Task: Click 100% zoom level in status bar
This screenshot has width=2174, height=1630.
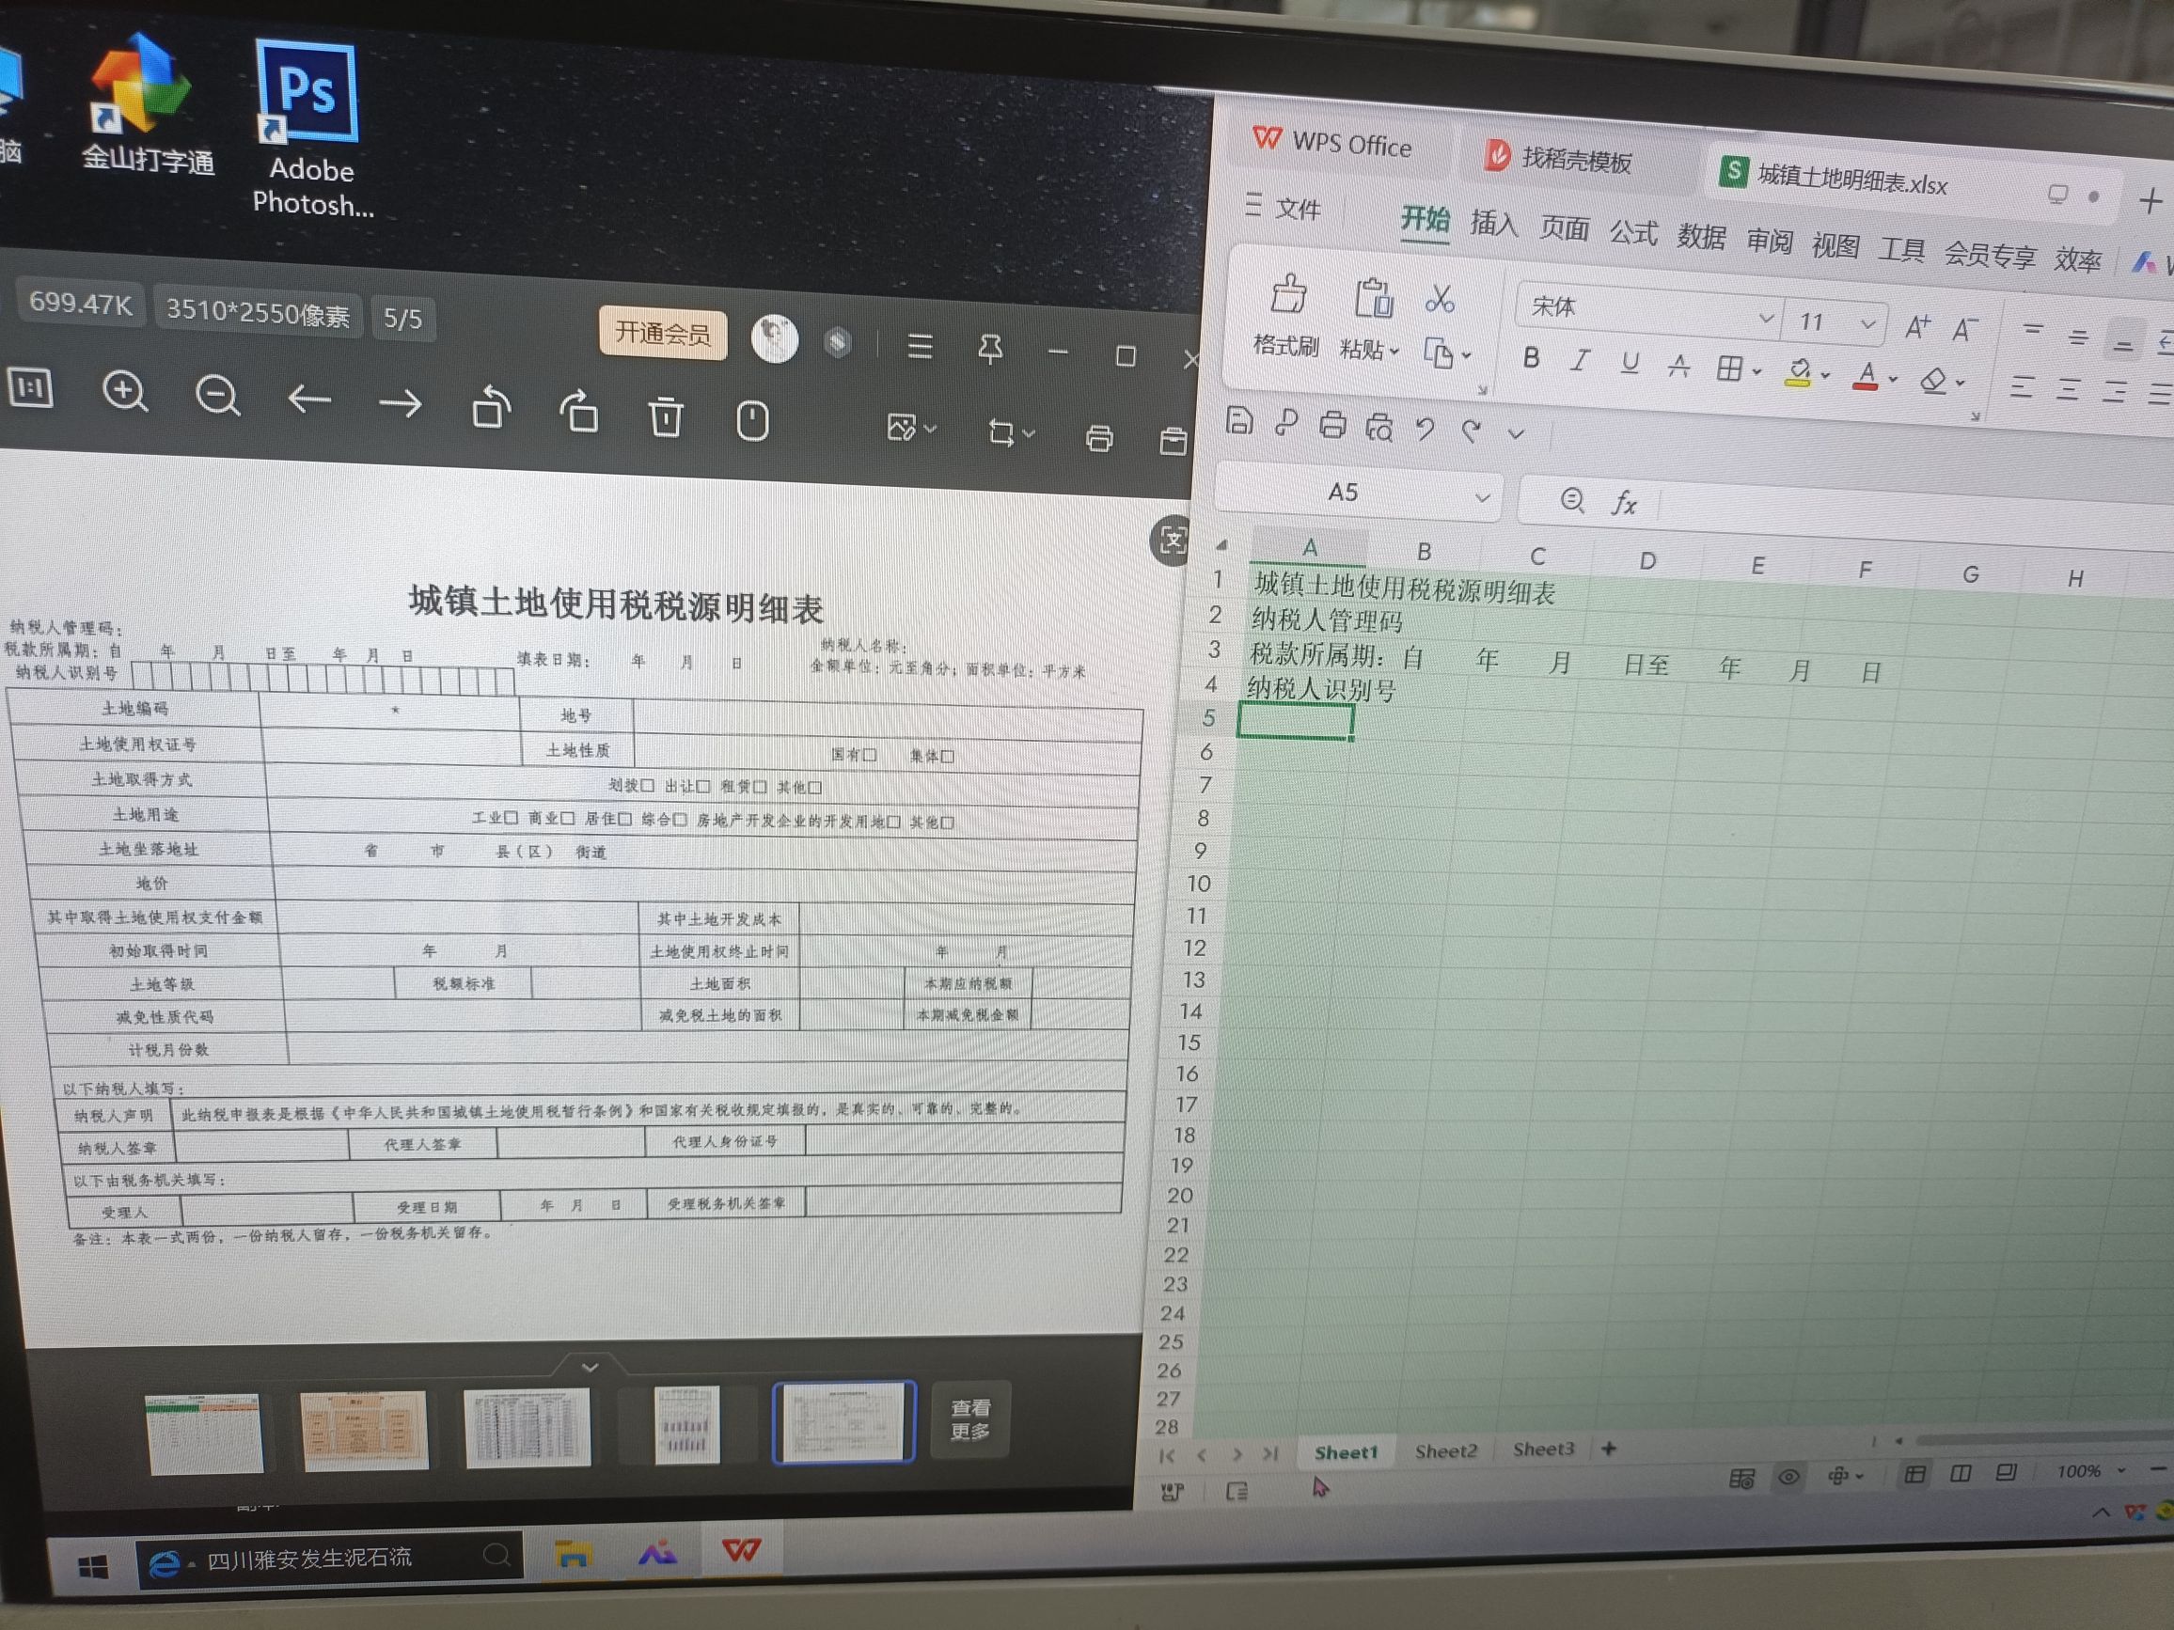Action: click(x=2079, y=1471)
